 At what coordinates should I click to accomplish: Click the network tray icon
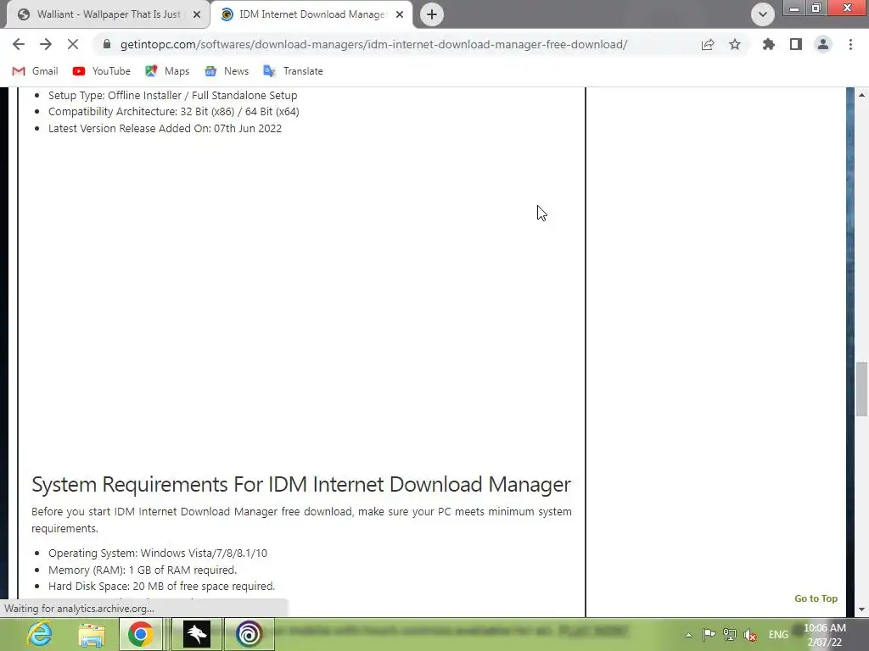[729, 634]
